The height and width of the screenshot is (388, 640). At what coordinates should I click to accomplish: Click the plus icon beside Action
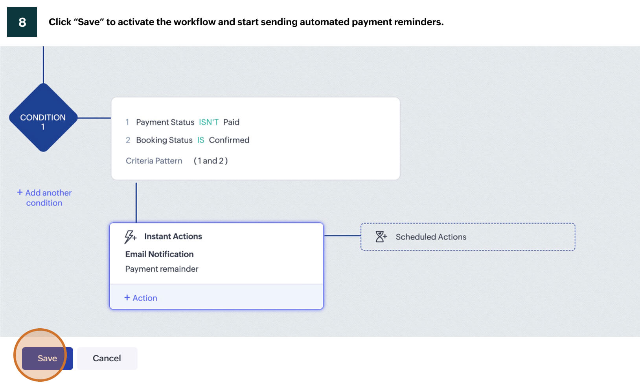click(x=127, y=298)
